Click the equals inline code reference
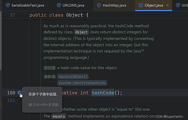This screenshot has height=120, width=188. click(59, 116)
